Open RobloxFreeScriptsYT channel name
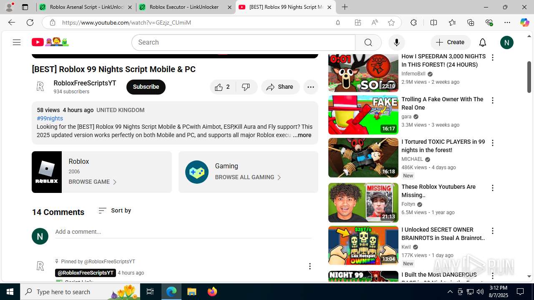 tap(85, 83)
